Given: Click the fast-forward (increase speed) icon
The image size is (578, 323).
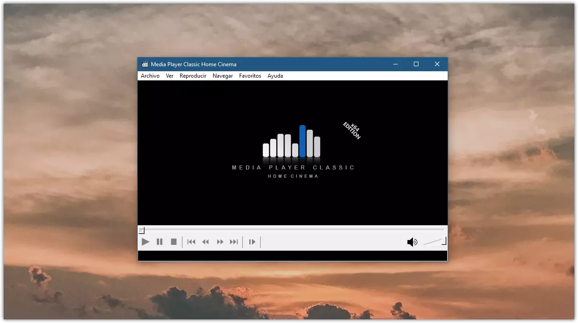Looking at the screenshot, I should [x=220, y=242].
